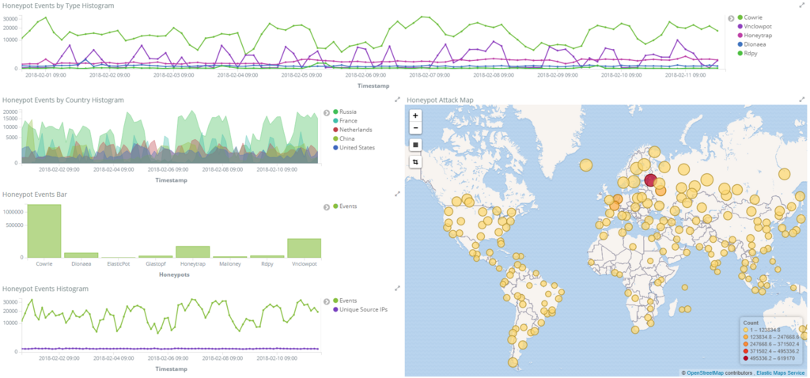Click the Honeypots axis label under the bar chart
The height and width of the screenshot is (378, 810).
173,274
